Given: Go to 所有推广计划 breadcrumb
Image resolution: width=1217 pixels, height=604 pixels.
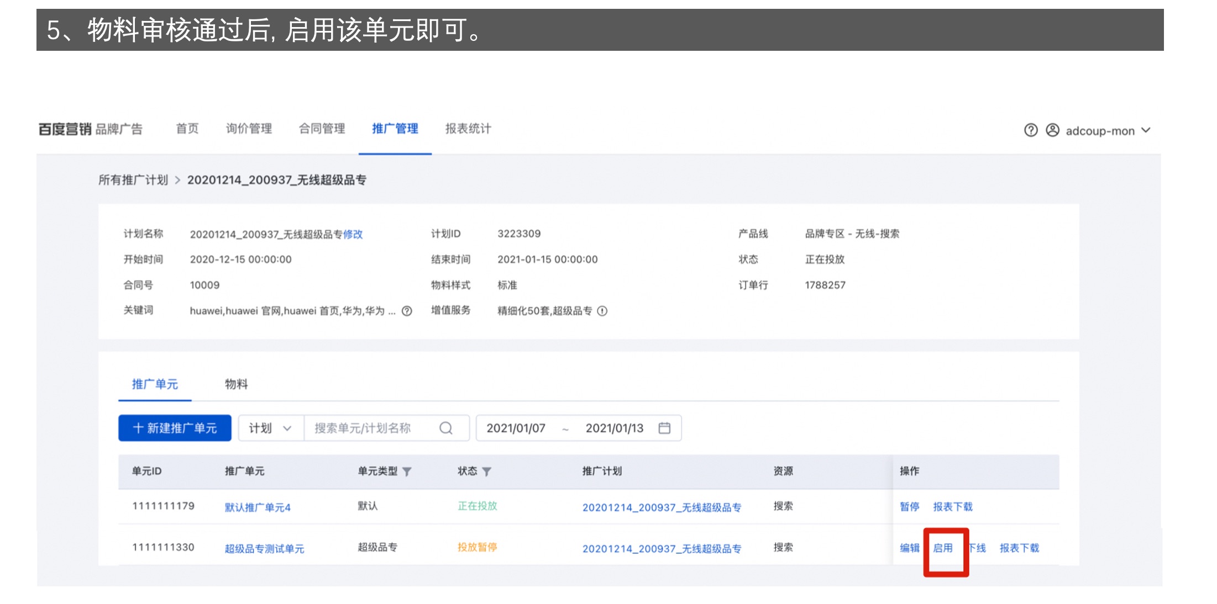Looking at the screenshot, I should click(x=133, y=180).
